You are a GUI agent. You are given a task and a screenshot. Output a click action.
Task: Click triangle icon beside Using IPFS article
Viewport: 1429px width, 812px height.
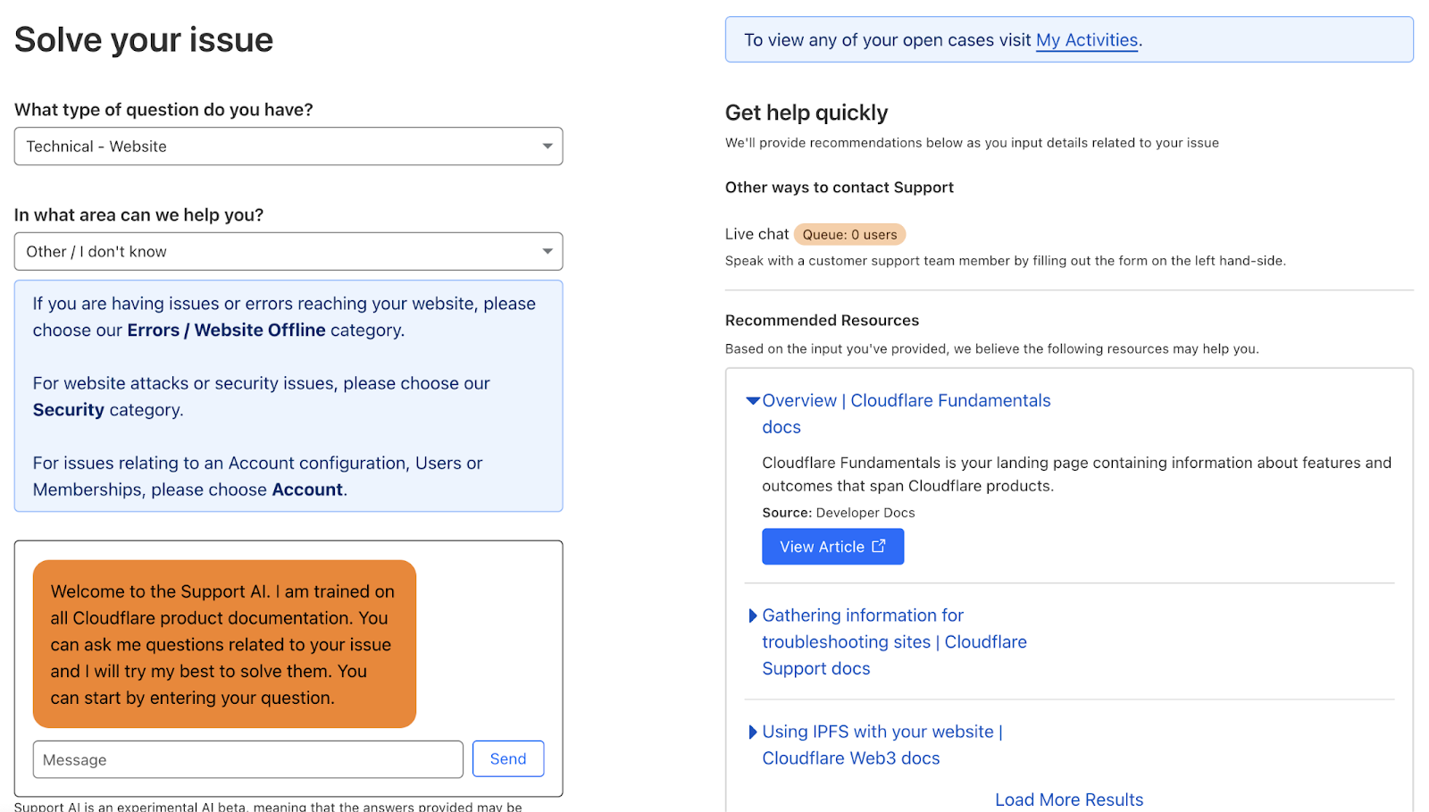click(751, 732)
